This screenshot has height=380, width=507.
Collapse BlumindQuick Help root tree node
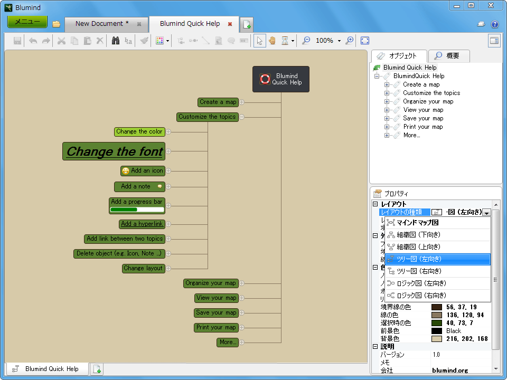point(377,76)
